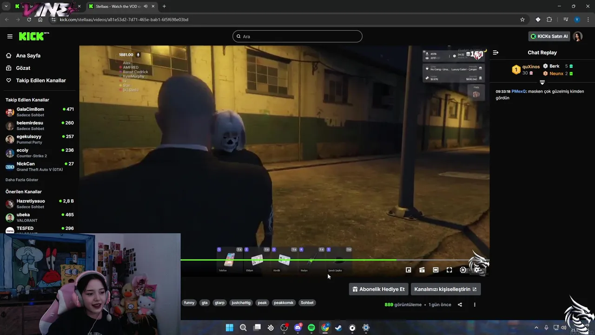Toggle mini player mode
This screenshot has width=595, height=335.
tap(408, 270)
